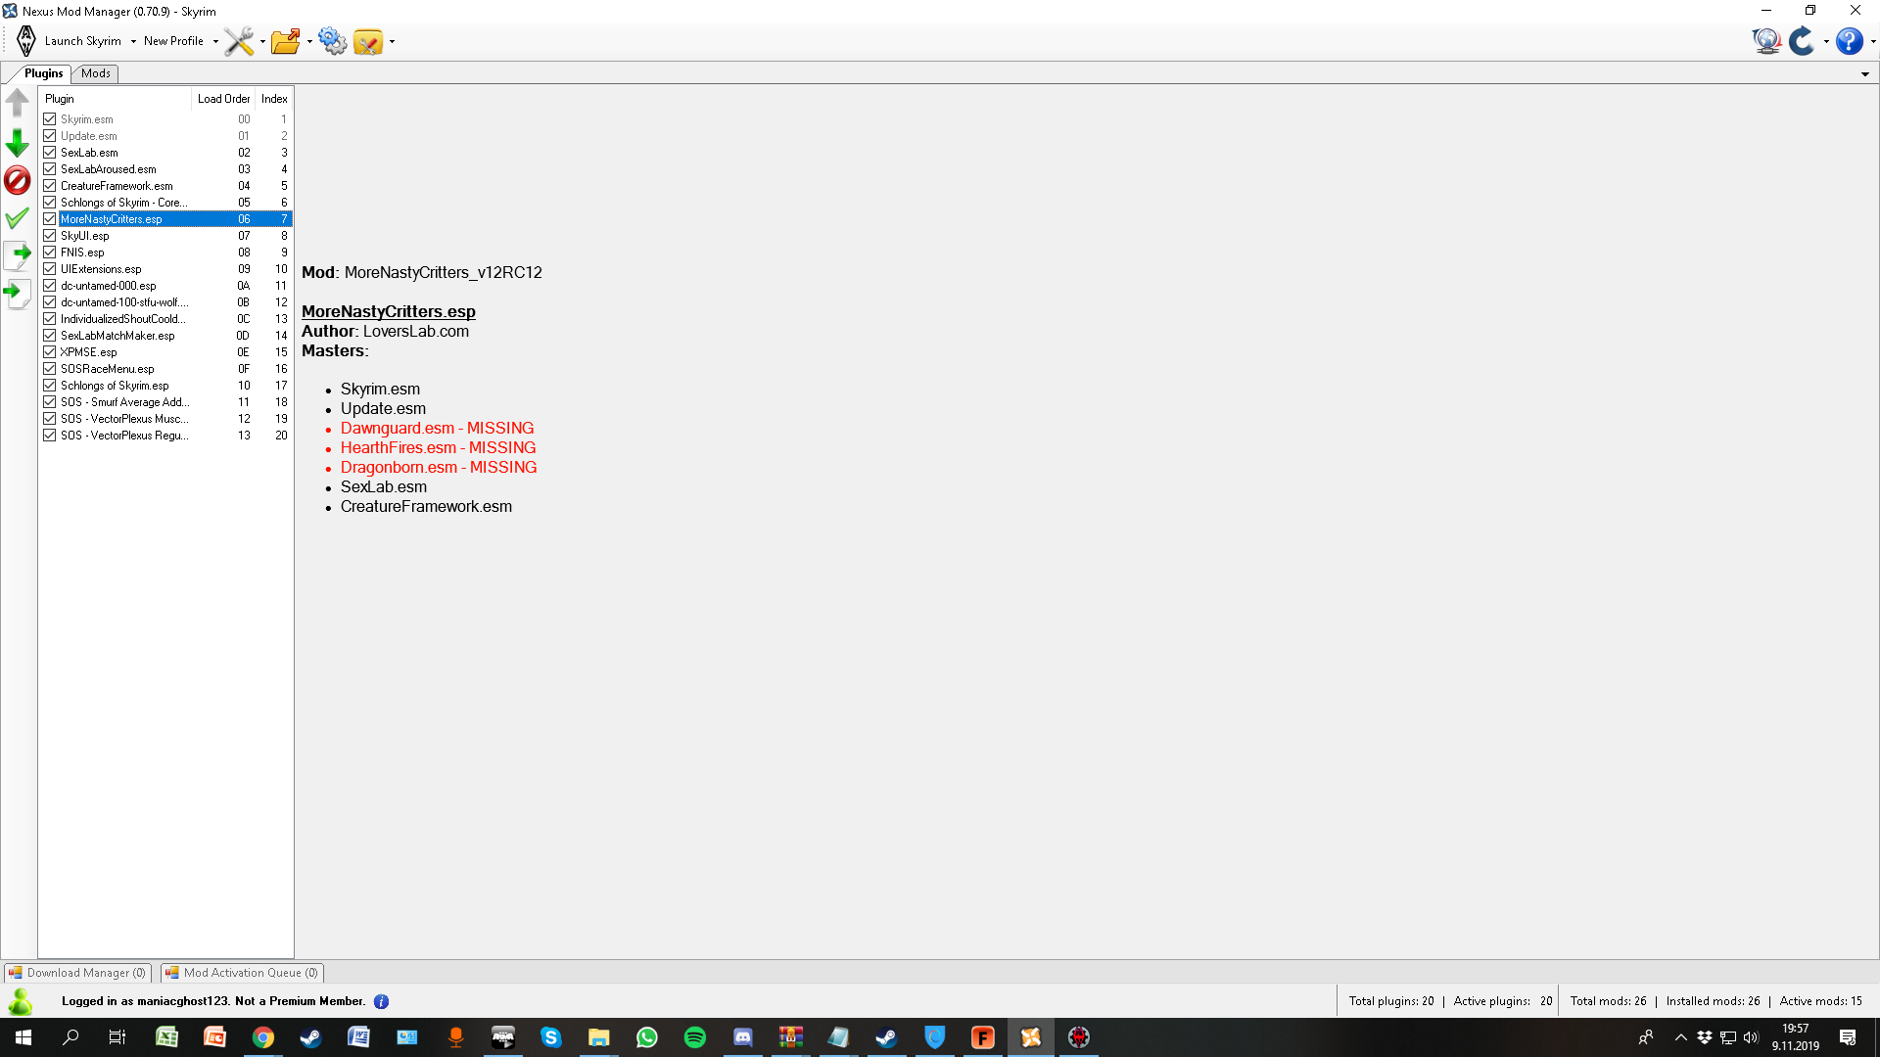1880x1057 pixels.
Task: Sort by the Load Order column header
Action: (x=223, y=99)
